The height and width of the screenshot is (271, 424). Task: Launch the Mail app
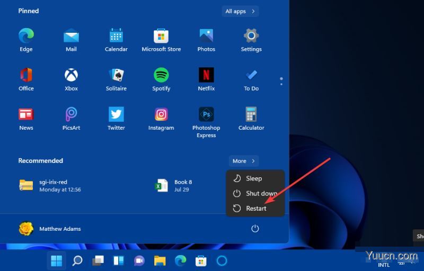tap(71, 40)
